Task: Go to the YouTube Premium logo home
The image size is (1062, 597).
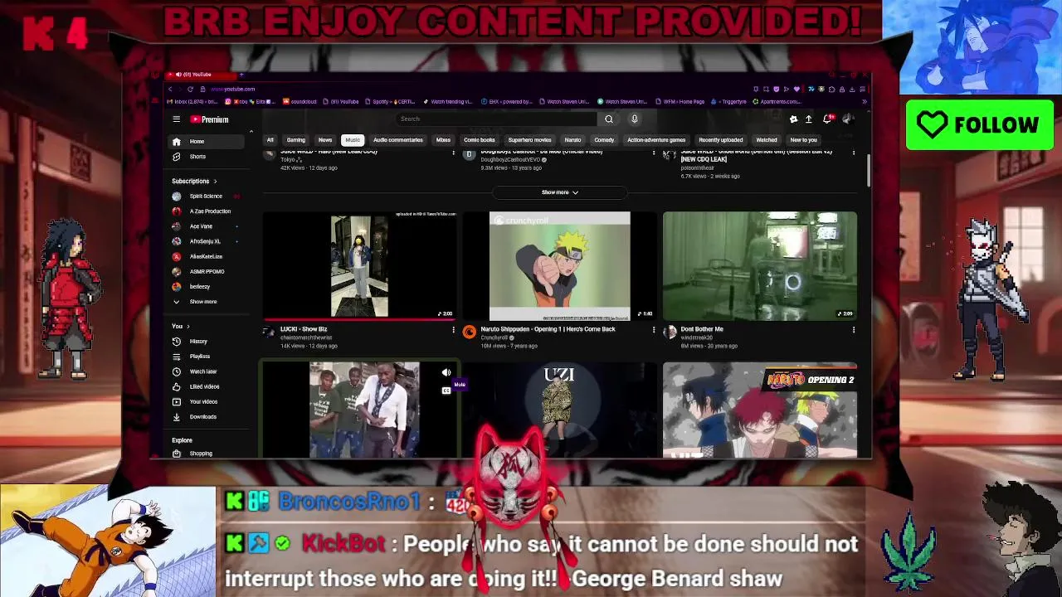Action: point(209,119)
